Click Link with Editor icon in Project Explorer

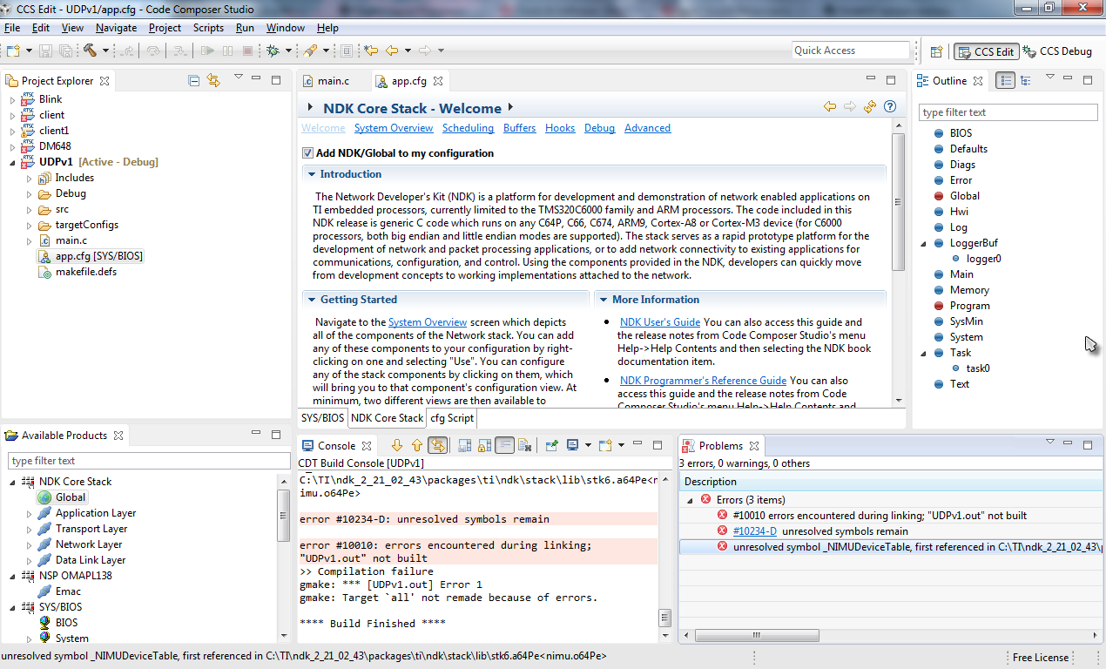pos(213,80)
